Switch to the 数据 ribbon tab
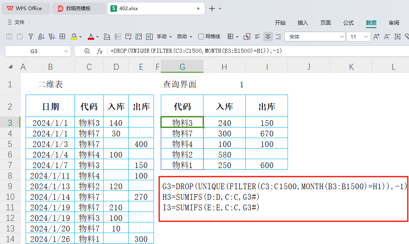Image resolution: width=409 pixels, height=244 pixels. coord(371,23)
